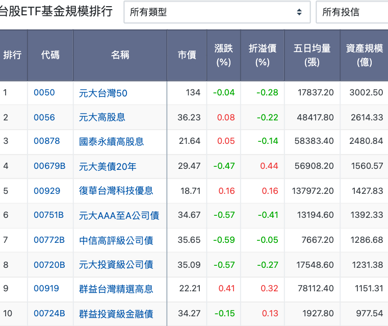Open ETF code 0050 link
Viewport: 388px width, 326px height.
[44, 92]
